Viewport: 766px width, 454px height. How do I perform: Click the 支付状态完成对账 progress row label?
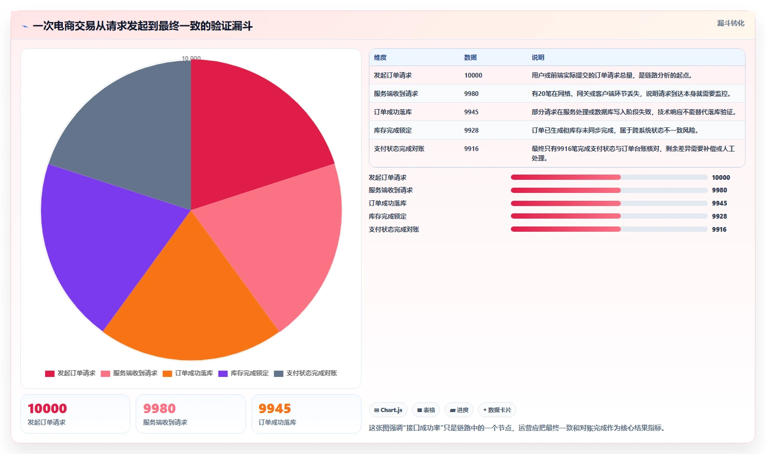click(394, 230)
